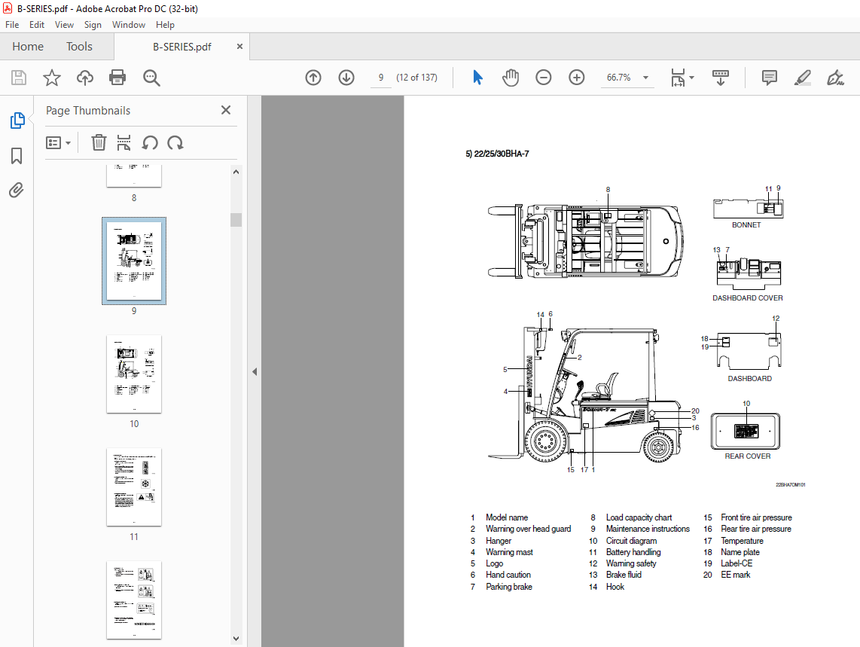This screenshot has height=647, width=860.
Task: Click the 'BONNET' diagram label
Action: (x=746, y=225)
